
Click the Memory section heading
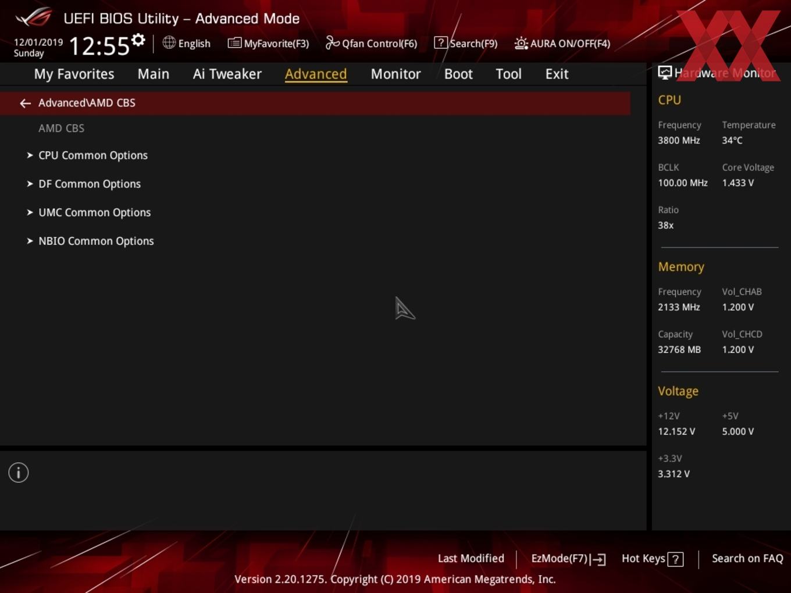[x=681, y=267]
